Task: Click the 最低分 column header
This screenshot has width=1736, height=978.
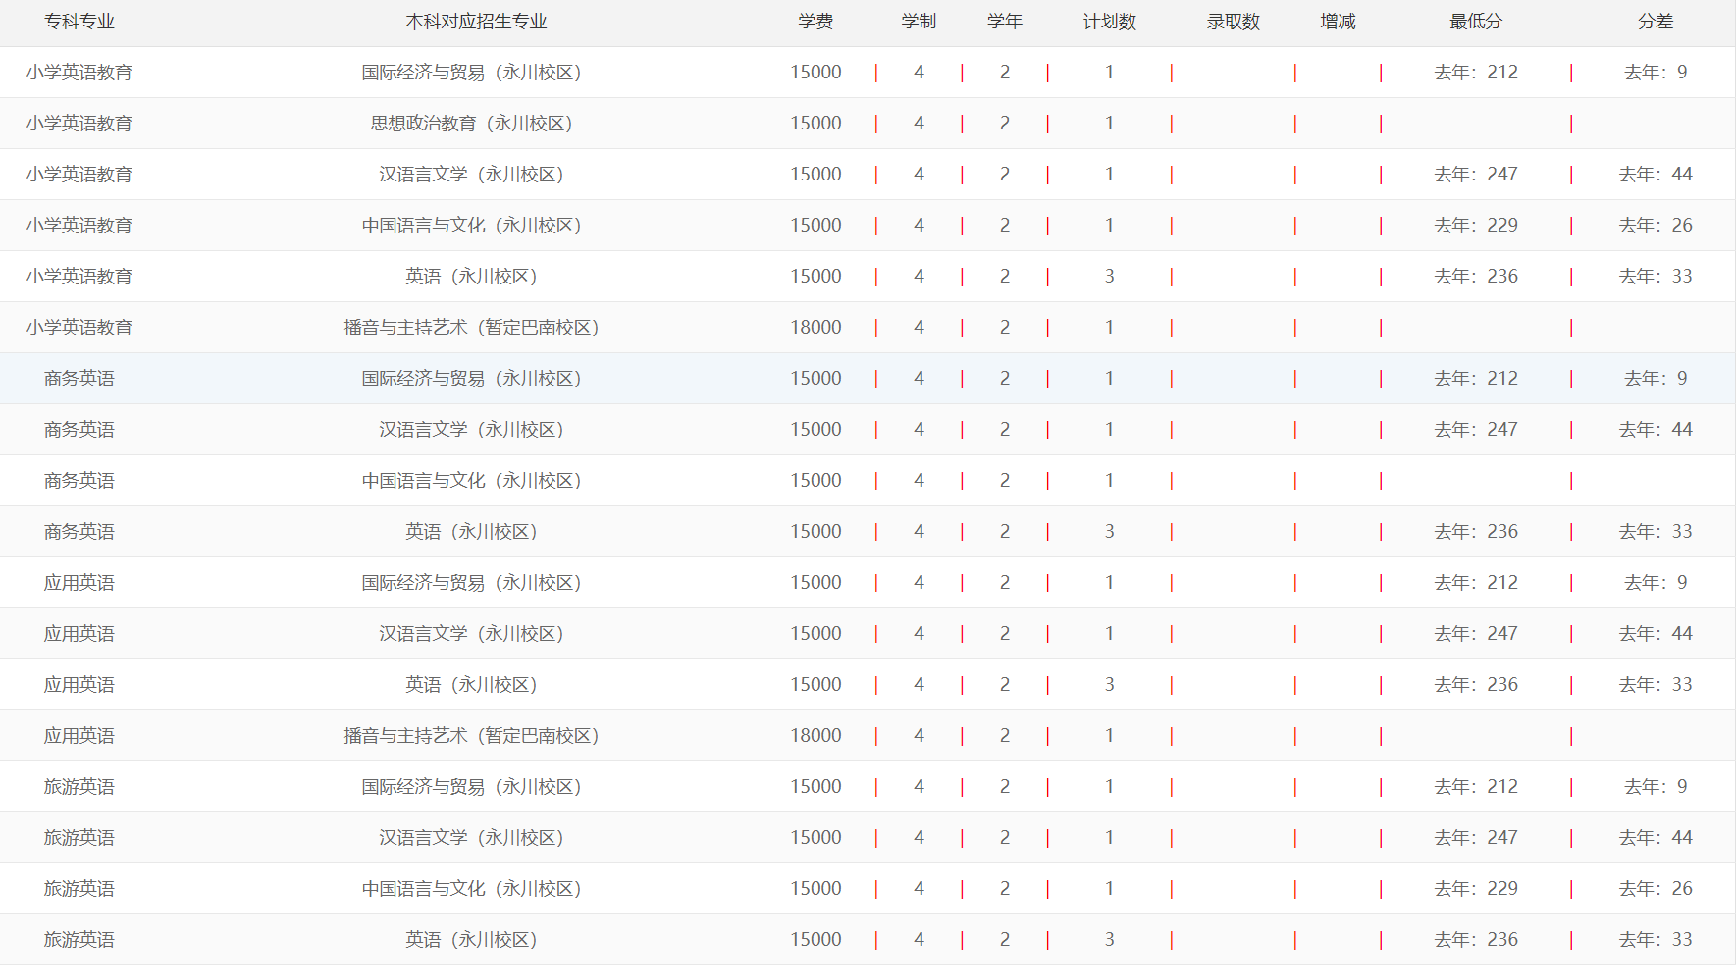Action: click(1476, 22)
